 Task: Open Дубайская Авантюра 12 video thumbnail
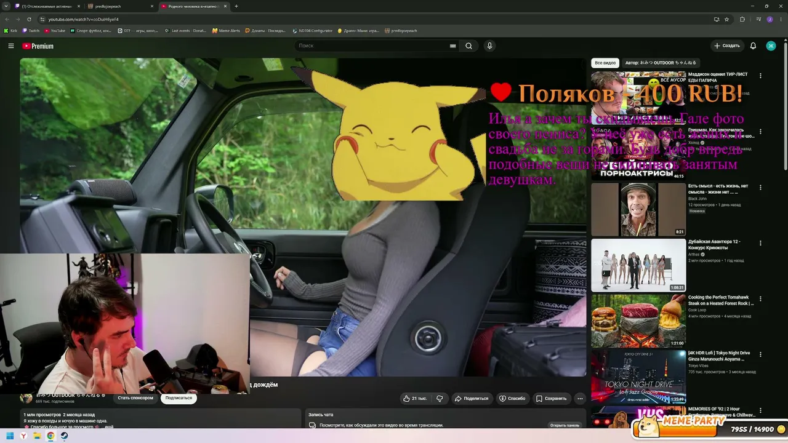(638, 265)
